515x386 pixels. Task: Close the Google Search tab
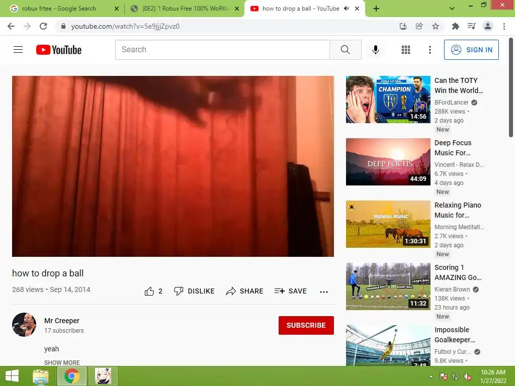pos(117,9)
